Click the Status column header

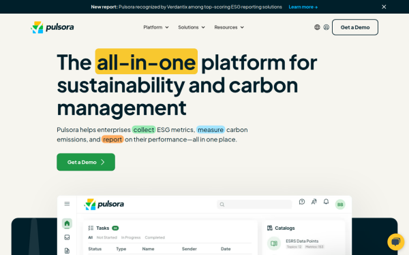95,249
